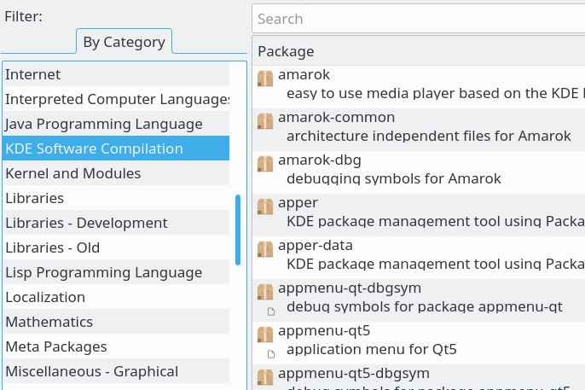Viewport: 585px width, 390px height.
Task: Select the Meta Packages category
Action: tap(116, 346)
